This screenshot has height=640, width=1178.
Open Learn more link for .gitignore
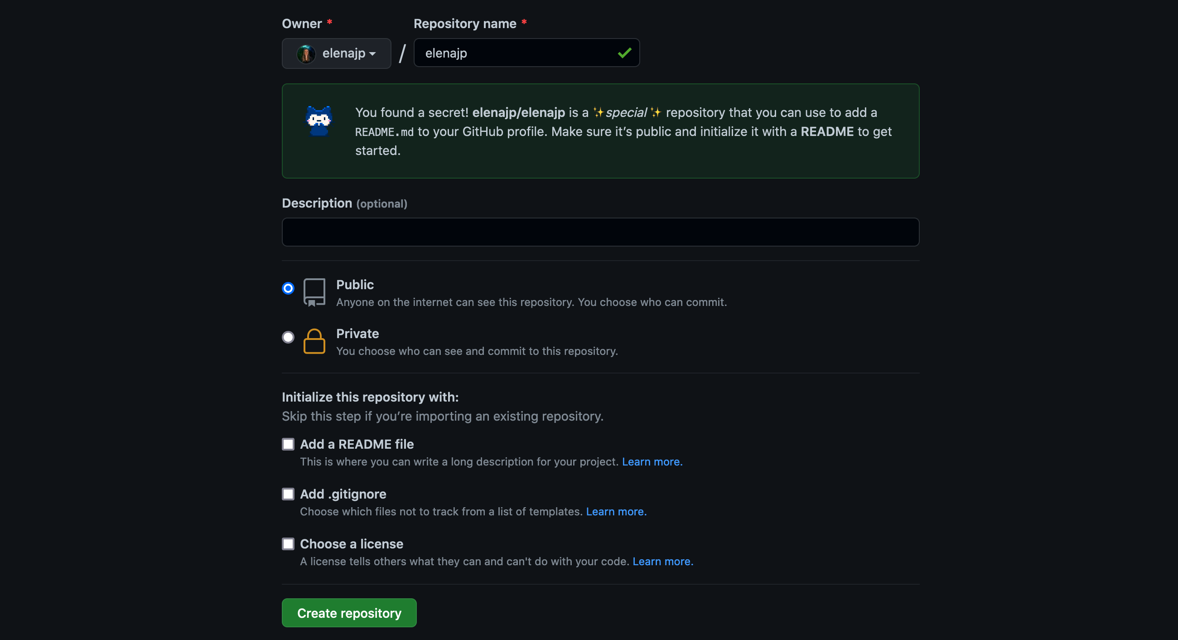click(616, 511)
